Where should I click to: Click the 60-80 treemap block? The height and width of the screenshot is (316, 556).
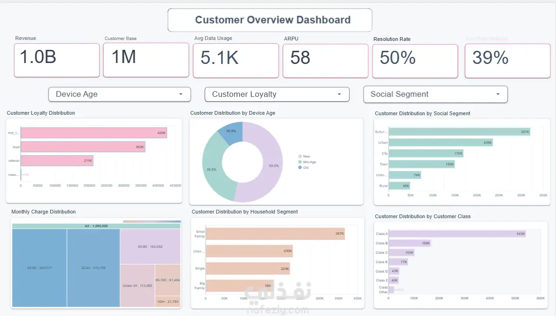coord(151,246)
